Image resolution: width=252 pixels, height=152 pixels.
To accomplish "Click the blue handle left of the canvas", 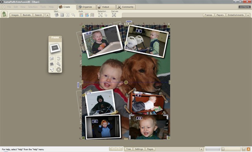I will click(78, 85).
